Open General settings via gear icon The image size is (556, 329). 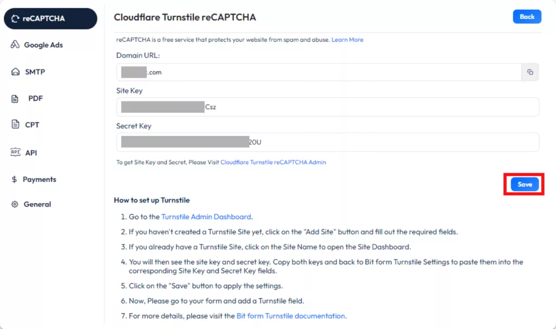click(15, 204)
